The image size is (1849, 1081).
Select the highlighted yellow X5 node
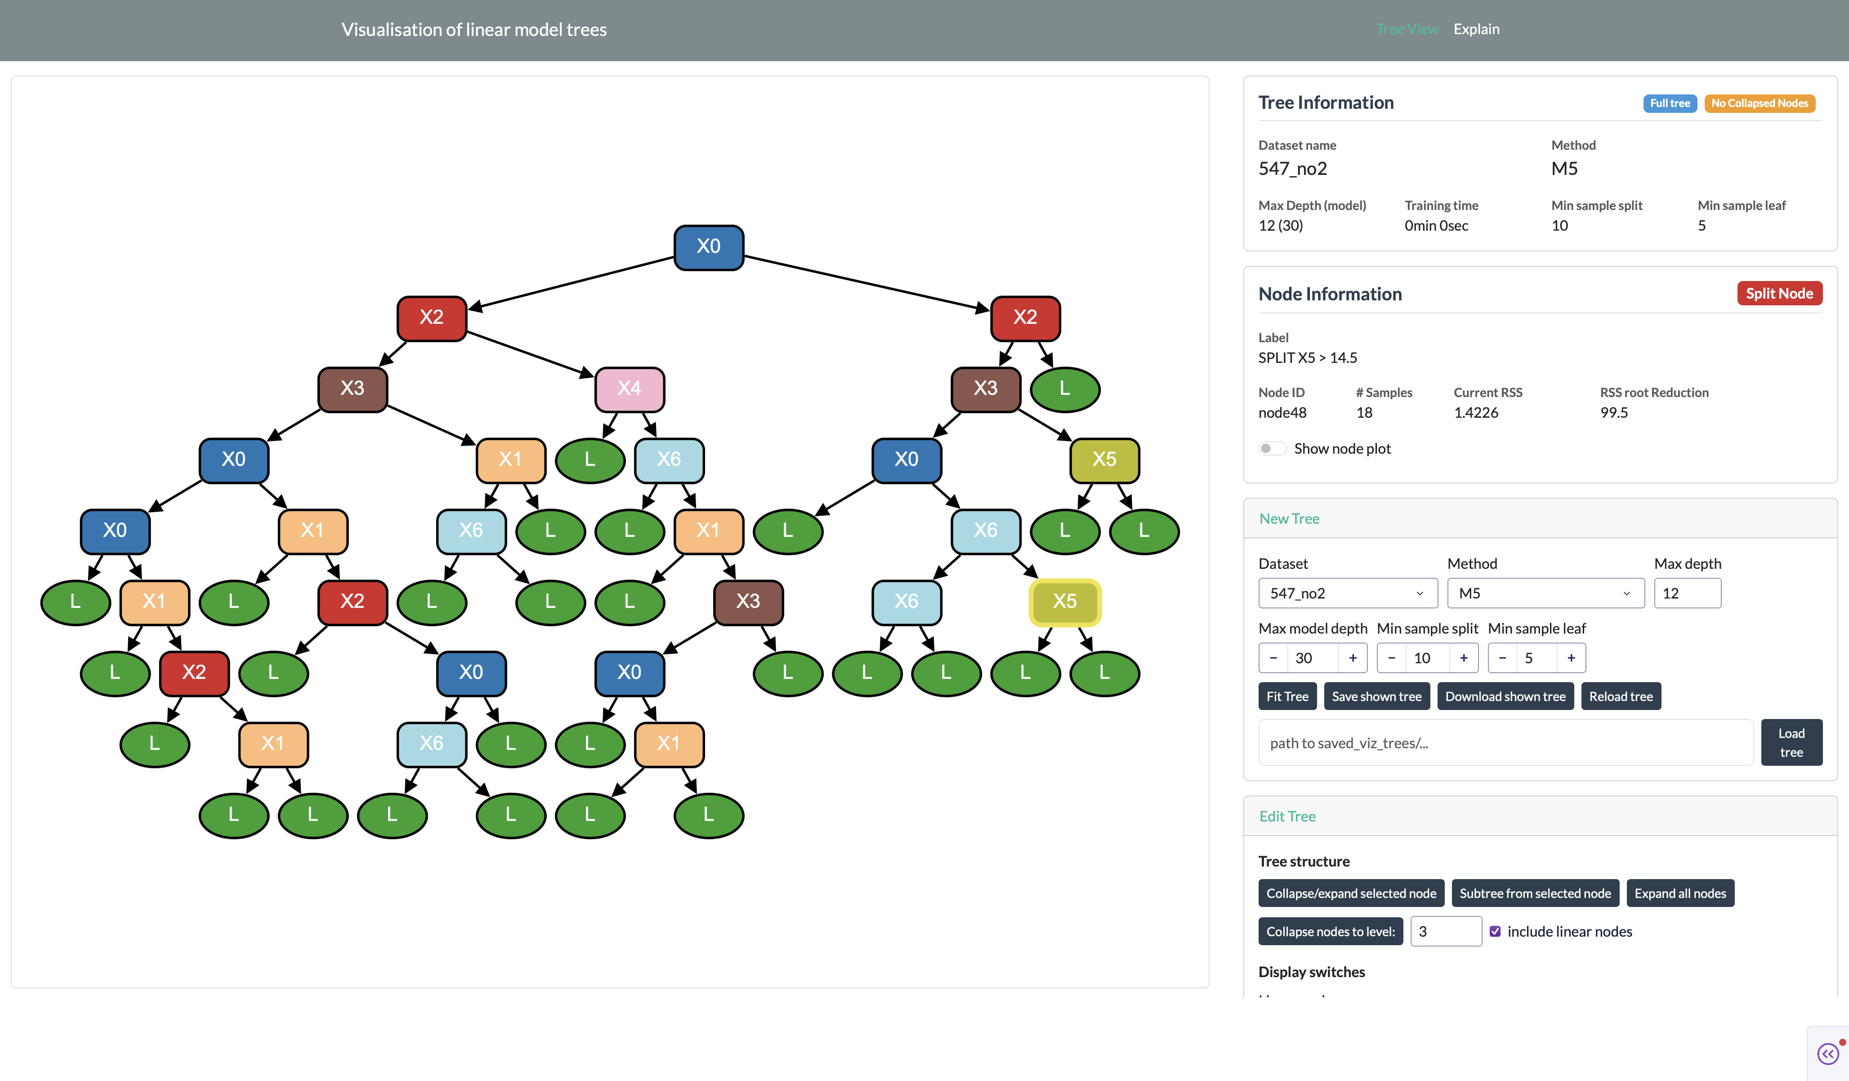[x=1065, y=602]
